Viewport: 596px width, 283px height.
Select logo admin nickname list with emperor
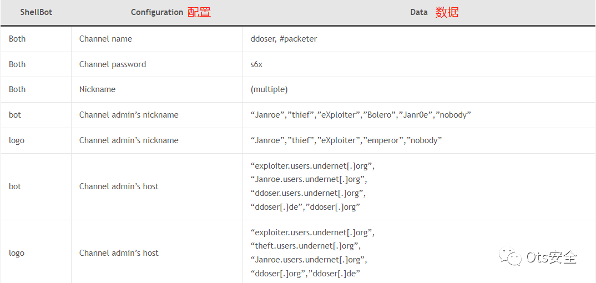[346, 140]
